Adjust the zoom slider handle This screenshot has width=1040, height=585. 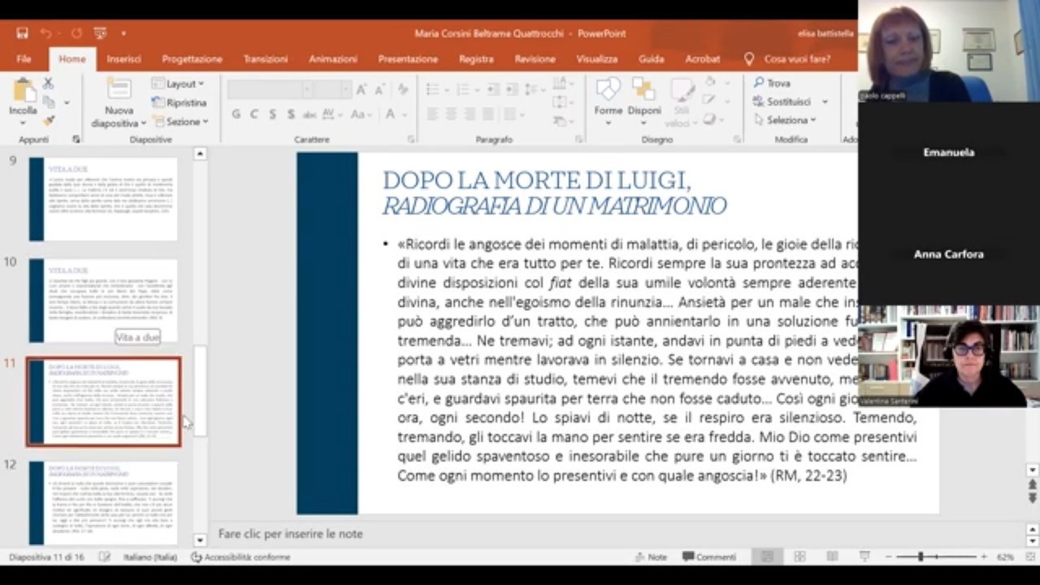point(921,557)
